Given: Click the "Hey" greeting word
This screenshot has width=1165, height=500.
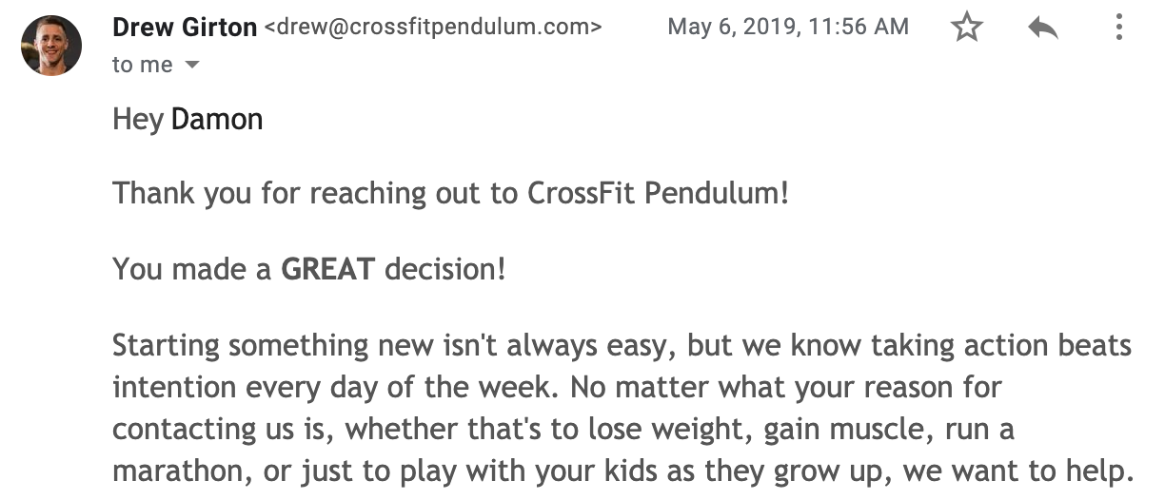Looking at the screenshot, I should pos(137,120).
